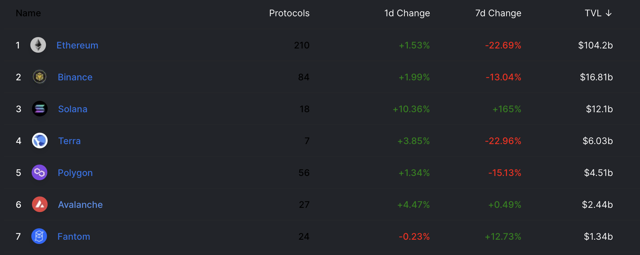Click the Avalanche chain logo icon
Viewport: 640px width, 255px height.
(x=40, y=204)
